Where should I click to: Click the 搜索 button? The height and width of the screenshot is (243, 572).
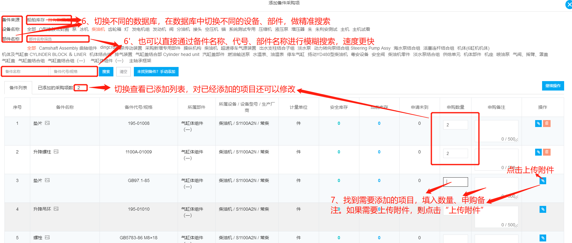pos(106,72)
